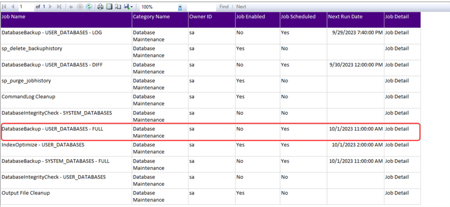Go to the Next Page arrow
The height and width of the screenshot is (207, 450).
click(x=51, y=6)
